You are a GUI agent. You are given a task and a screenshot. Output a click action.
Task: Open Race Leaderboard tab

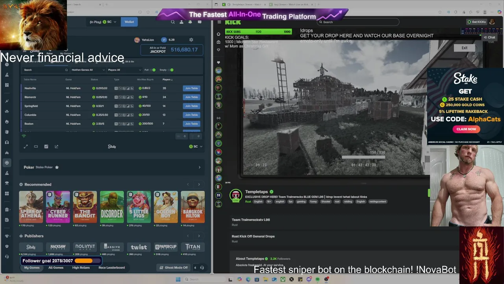tap(112, 267)
